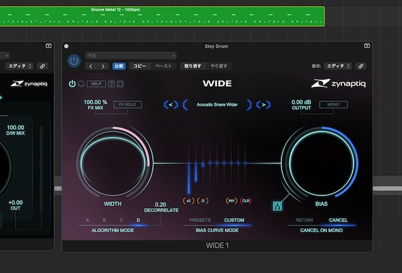Screen dimensions: 402x273
Task: Click the /2 bias curve button
Action: (x=203, y=201)
